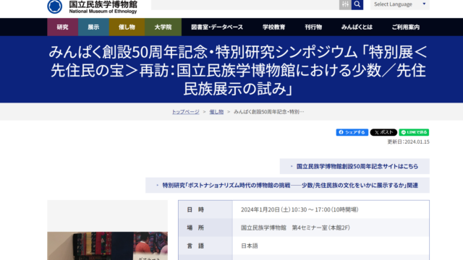Click the 日時 row label

pyautogui.click(x=195, y=209)
